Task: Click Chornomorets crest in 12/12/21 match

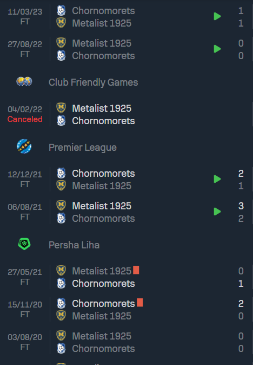Action: [x=61, y=173]
